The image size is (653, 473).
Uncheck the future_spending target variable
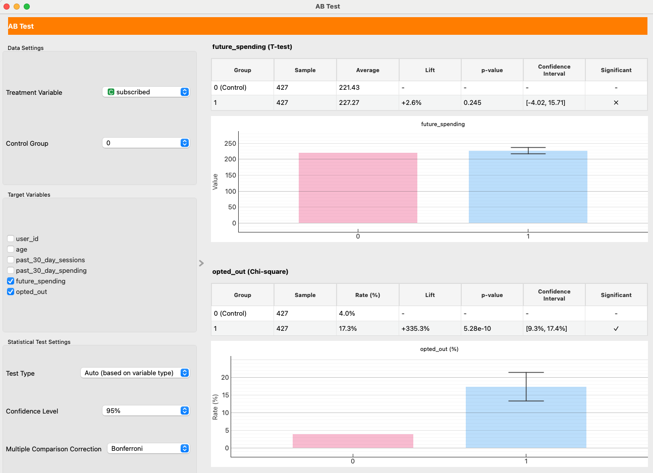click(x=10, y=281)
